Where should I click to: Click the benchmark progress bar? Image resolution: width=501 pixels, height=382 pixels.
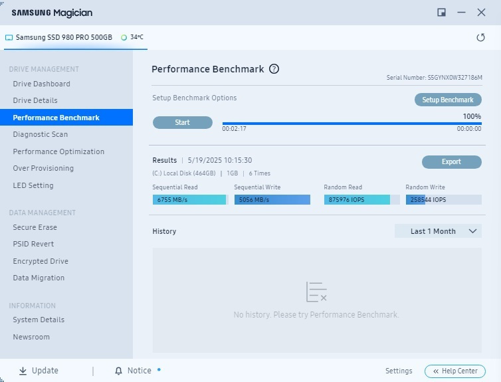351,124
